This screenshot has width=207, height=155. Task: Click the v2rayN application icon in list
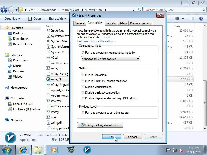pos(48,79)
